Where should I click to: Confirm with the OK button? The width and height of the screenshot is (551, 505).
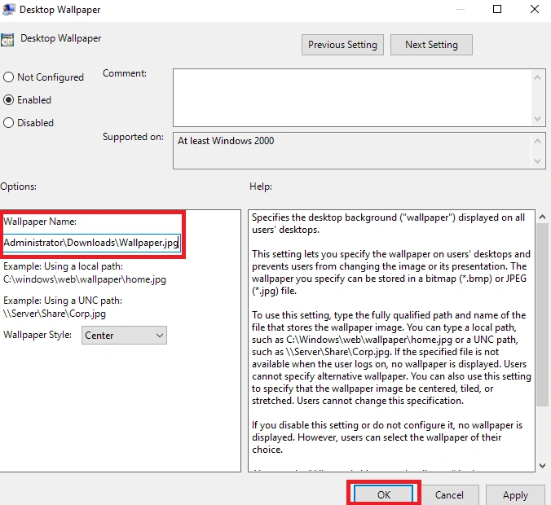383,494
